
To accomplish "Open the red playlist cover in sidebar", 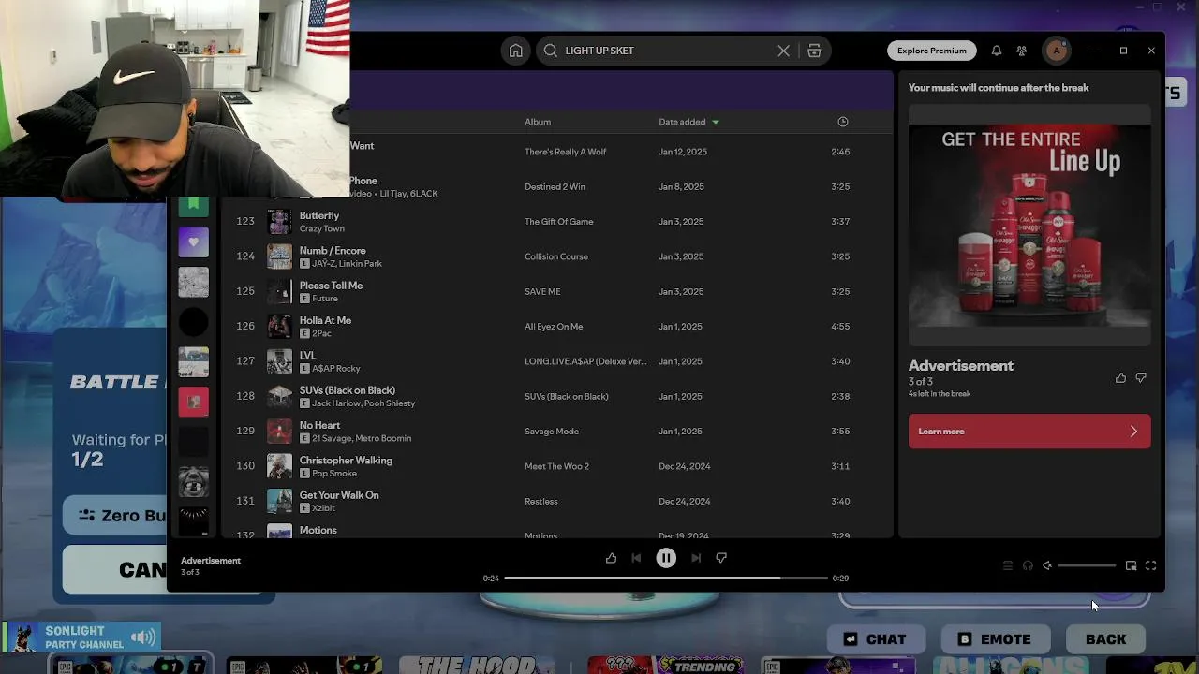I will (x=194, y=402).
